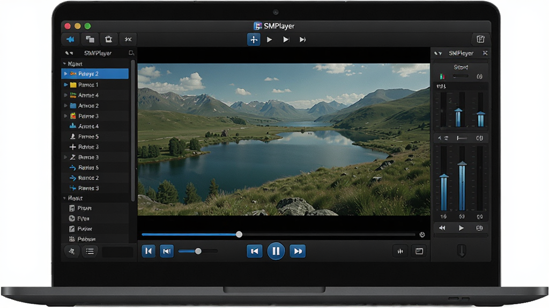Click the rewind button left of pause
This screenshot has width=549, height=308.
[x=255, y=251]
